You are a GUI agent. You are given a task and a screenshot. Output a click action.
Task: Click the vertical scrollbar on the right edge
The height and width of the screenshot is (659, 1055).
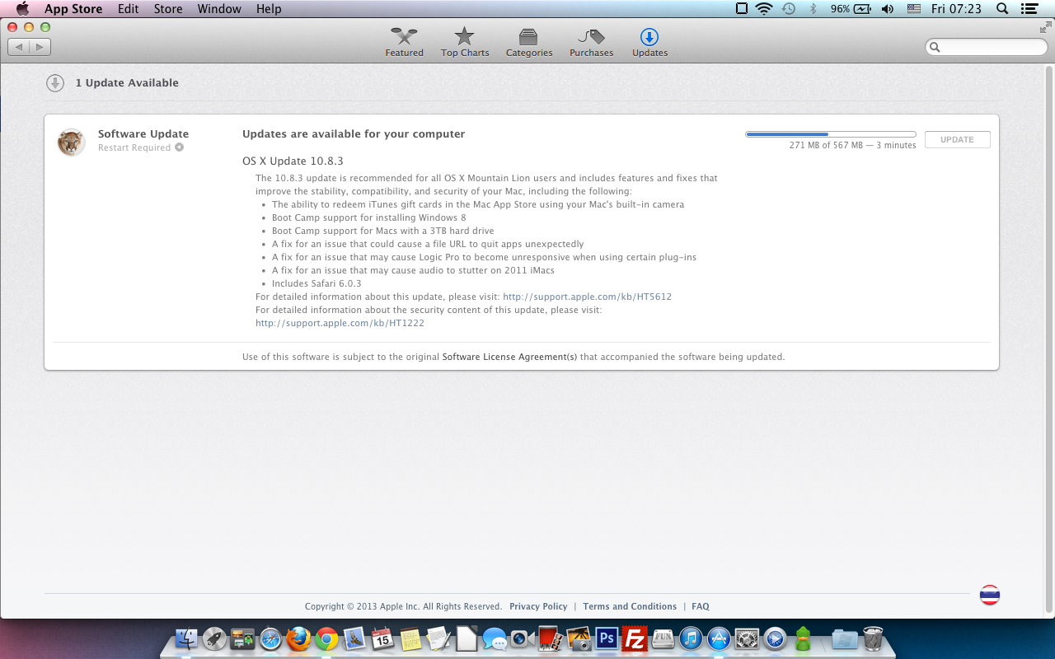(x=1049, y=339)
